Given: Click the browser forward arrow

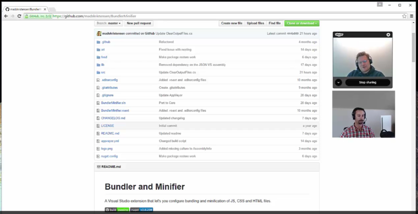Looking at the screenshot, I should [12, 16].
